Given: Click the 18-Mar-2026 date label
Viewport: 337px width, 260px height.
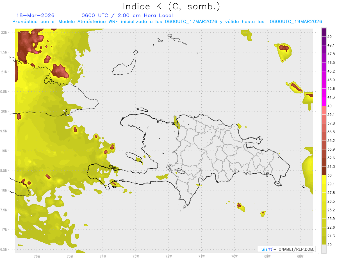Looking at the screenshot, I should coord(35,15).
